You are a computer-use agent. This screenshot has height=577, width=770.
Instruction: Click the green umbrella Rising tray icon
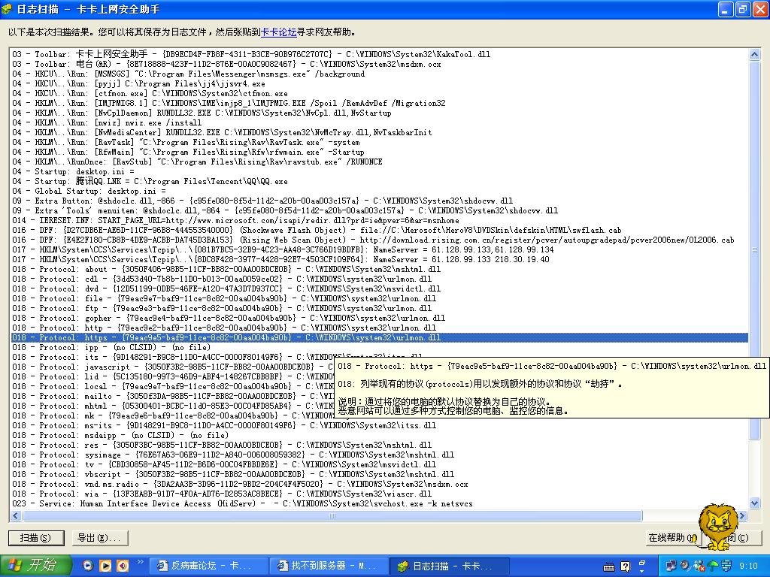[x=713, y=566]
